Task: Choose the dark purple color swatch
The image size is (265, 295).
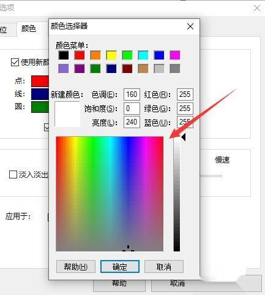Action: pos(80,69)
